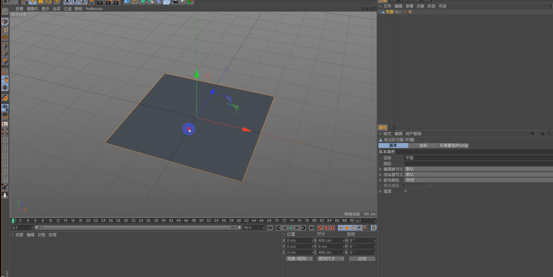This screenshot has height=277, width=553.
Task: Open the 渲染器可见 dropdown set to 默认
Action: [x=479, y=174]
